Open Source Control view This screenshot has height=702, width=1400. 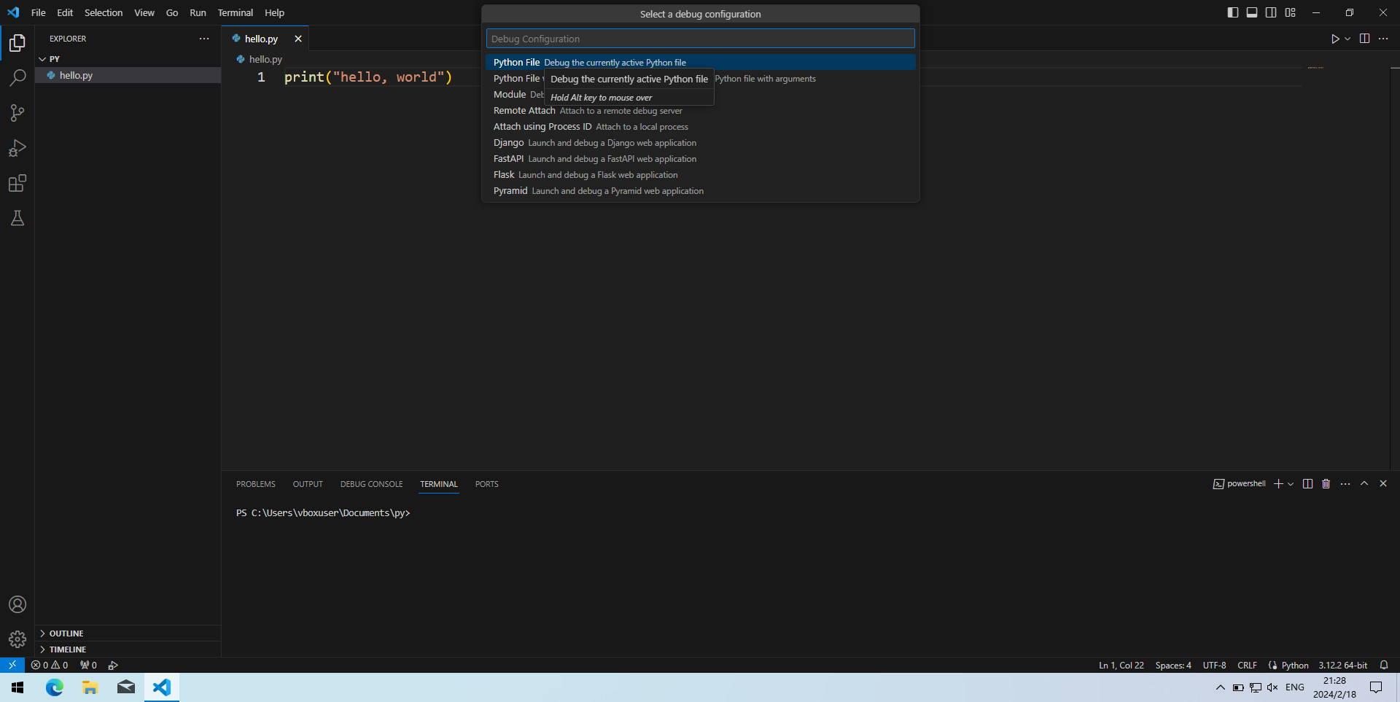click(17, 113)
